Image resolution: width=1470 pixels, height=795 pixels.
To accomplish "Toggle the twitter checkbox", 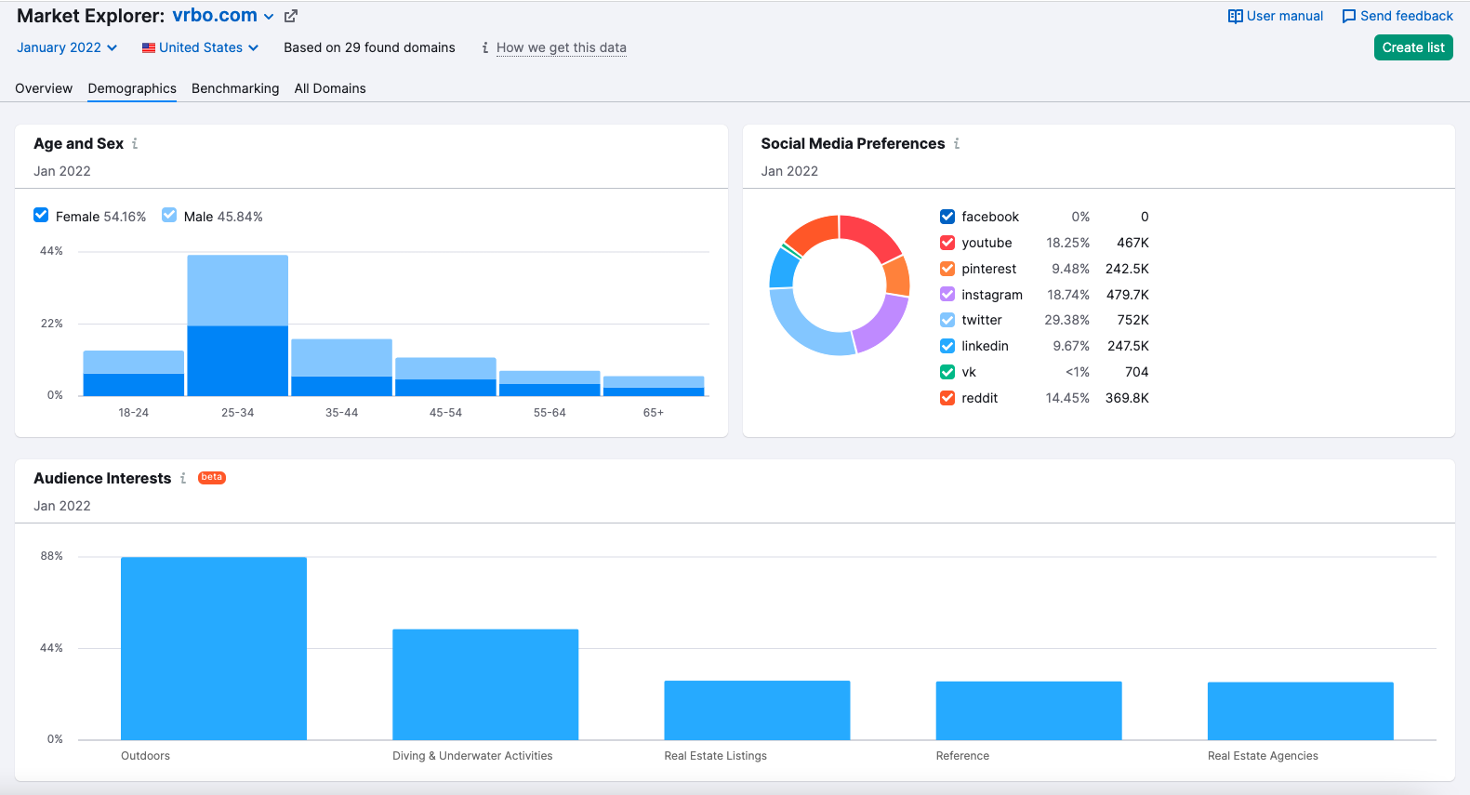I will pos(947,320).
